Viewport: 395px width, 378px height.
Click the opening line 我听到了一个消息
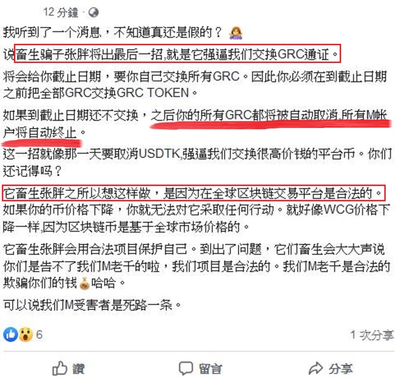click(x=112, y=32)
